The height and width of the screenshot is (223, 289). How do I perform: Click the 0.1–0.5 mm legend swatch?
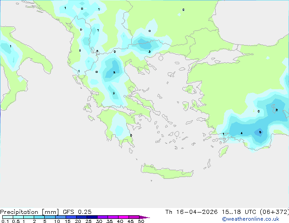[x=8, y=217]
